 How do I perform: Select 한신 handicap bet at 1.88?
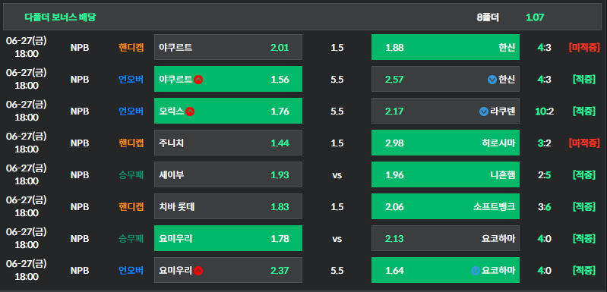pos(445,47)
